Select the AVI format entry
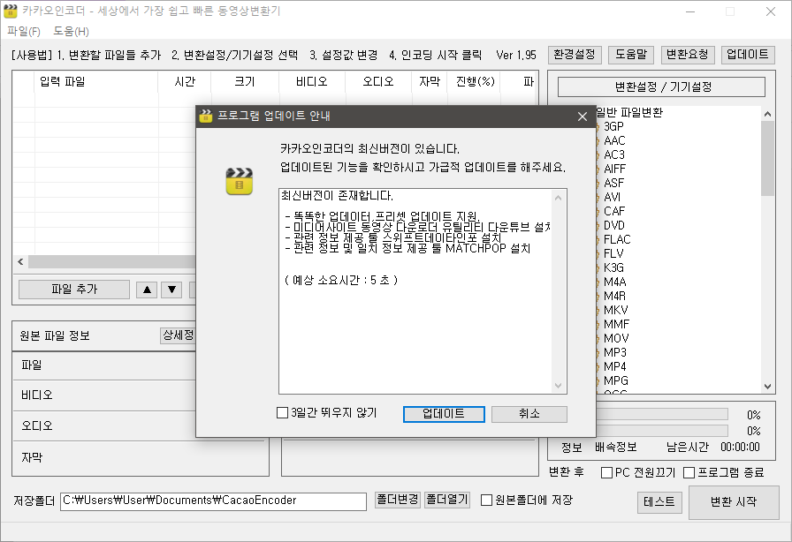This screenshot has width=792, height=542. 613,198
